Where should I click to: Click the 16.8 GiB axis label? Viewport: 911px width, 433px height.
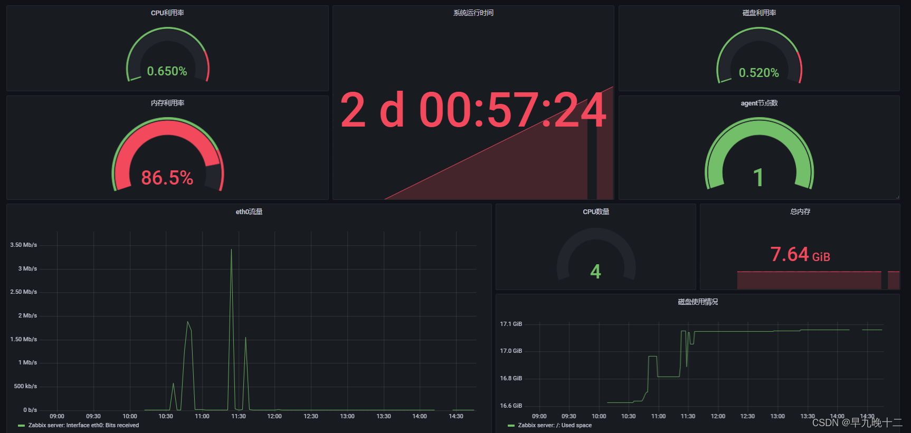click(x=511, y=378)
